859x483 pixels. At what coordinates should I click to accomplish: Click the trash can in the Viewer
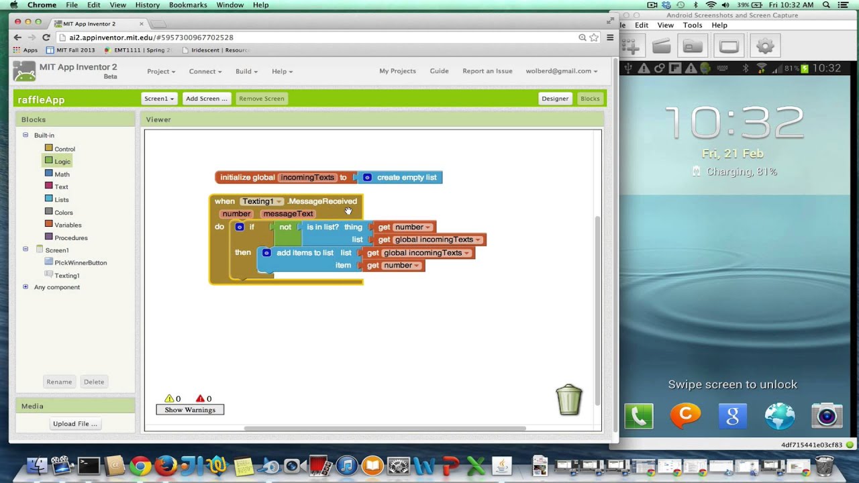click(569, 399)
